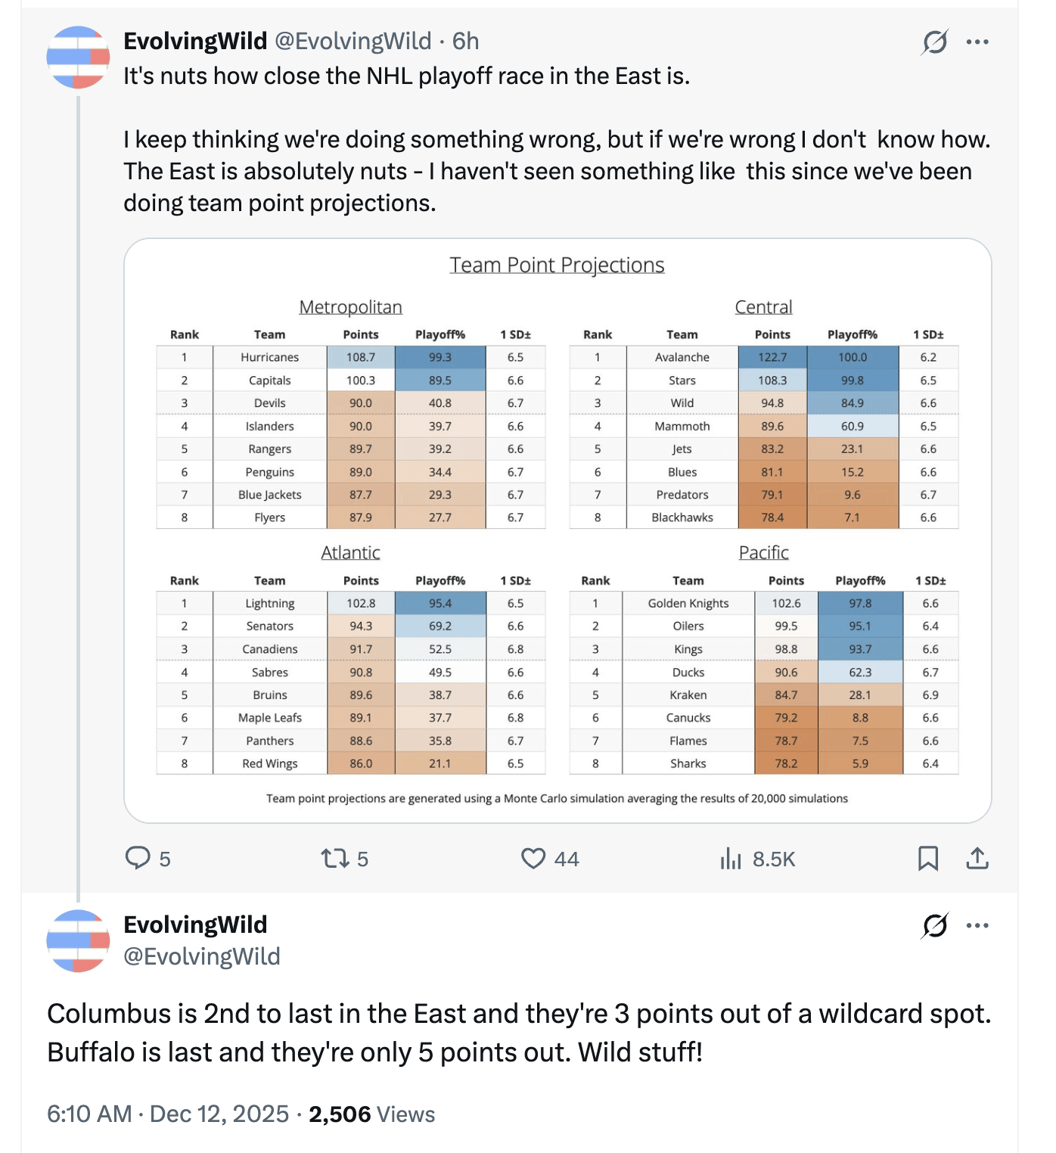Click the share icon on first tweet
The width and height of the screenshot is (1056, 1153).
tap(977, 858)
